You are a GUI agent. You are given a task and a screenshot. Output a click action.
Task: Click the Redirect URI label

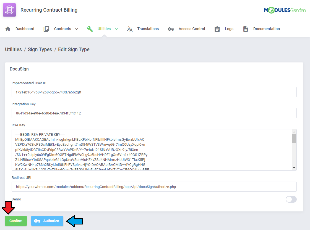tap(21, 178)
